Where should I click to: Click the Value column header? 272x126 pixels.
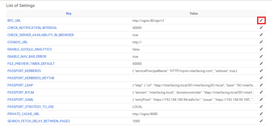click(194, 13)
